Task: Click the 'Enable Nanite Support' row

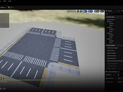Action: (x=114, y=48)
